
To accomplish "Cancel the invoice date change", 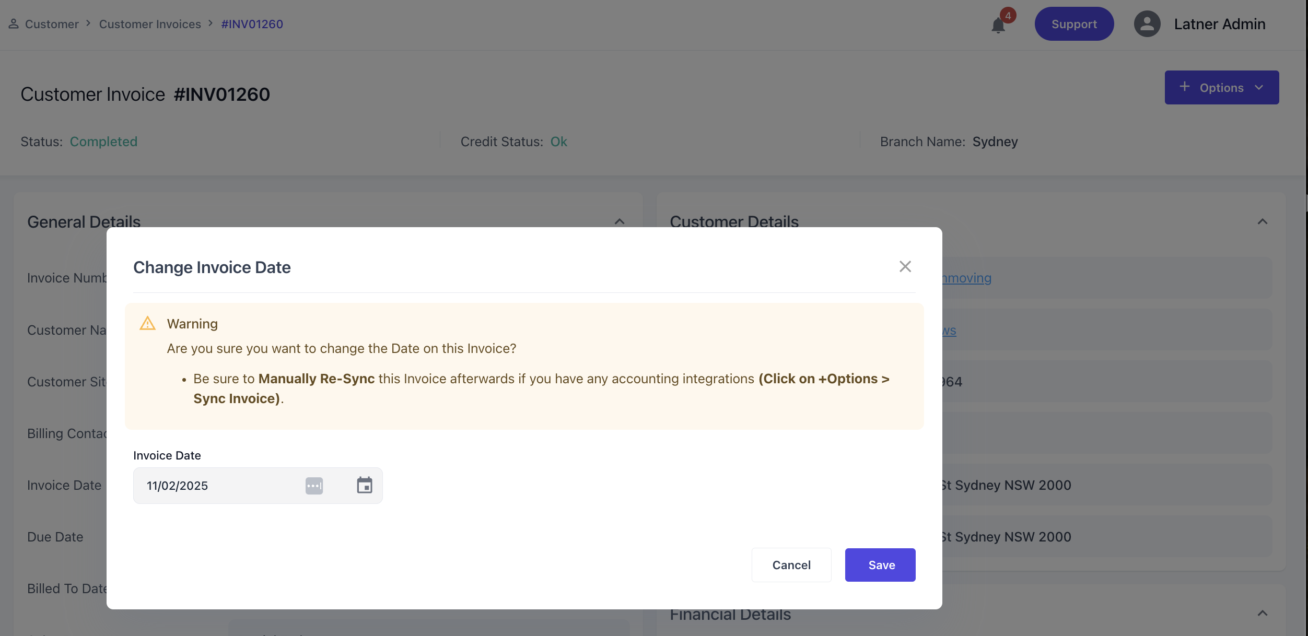I will (791, 565).
